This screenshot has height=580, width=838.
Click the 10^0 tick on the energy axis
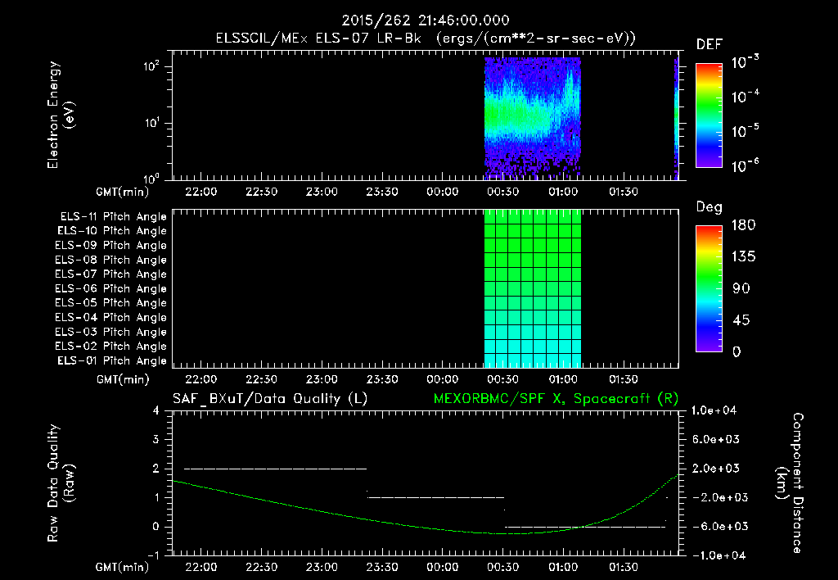pyautogui.click(x=151, y=179)
